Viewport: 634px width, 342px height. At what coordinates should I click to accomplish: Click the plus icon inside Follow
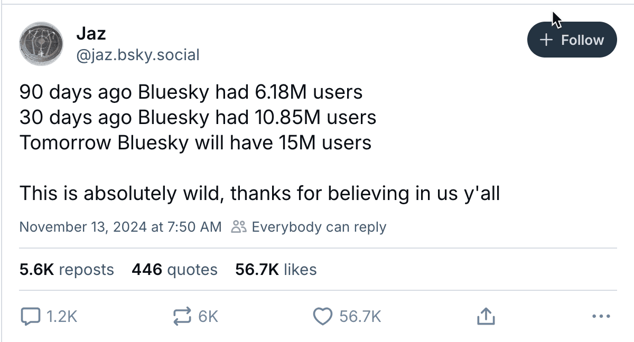coord(547,40)
